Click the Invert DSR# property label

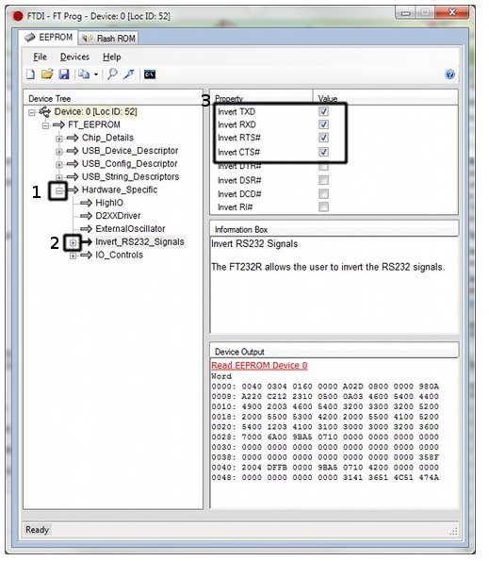click(239, 180)
